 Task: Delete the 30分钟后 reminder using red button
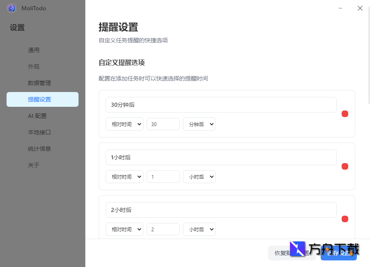345,114
